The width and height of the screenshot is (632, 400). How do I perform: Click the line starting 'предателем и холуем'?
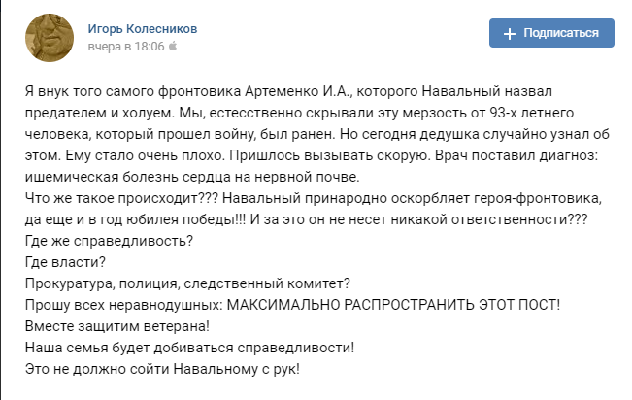coord(299,113)
